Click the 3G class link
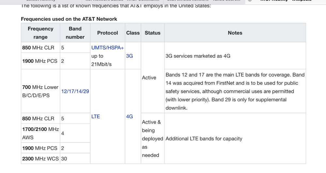This screenshot has height=173, width=326. (x=129, y=56)
